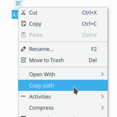This screenshot has width=117, height=117.
Task: Select Move to Trash
Action: point(63,60)
